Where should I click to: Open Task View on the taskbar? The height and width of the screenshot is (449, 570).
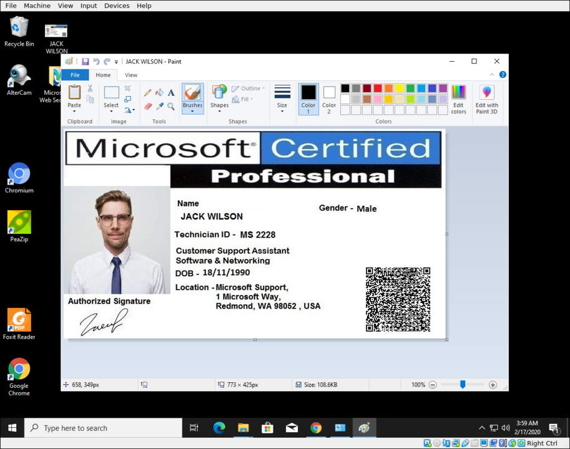point(194,428)
